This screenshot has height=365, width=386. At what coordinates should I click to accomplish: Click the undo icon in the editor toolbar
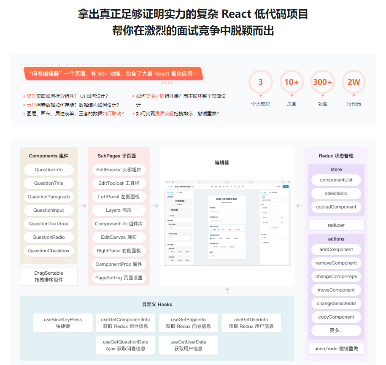point(239,187)
